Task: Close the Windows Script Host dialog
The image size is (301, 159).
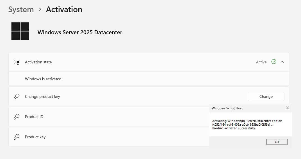Action: tap(287, 108)
